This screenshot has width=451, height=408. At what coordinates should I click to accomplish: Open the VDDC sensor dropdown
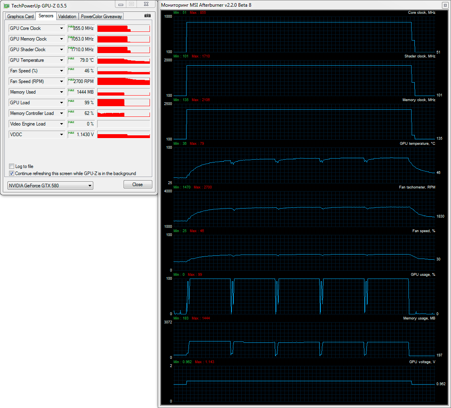tap(61, 135)
